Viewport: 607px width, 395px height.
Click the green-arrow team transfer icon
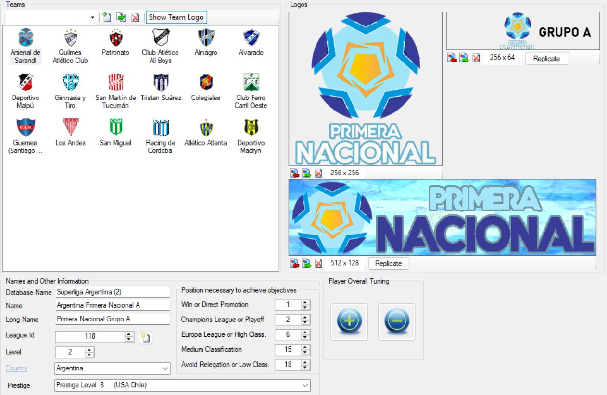point(121,17)
